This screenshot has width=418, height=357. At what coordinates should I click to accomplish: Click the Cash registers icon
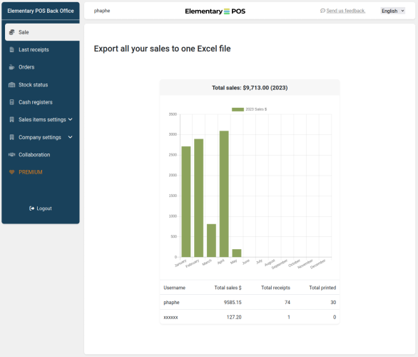pyautogui.click(x=11, y=102)
